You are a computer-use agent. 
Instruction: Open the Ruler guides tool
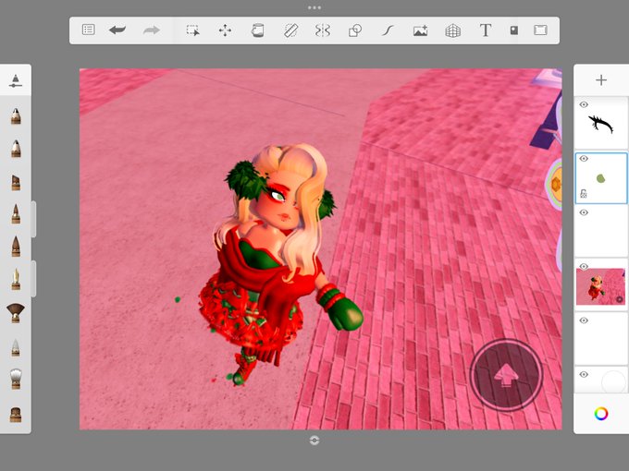click(290, 30)
